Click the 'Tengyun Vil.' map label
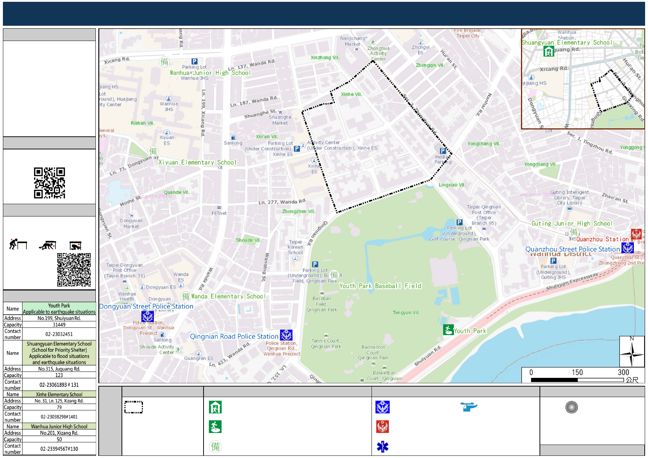The height and width of the screenshot is (458, 648). coord(406,313)
